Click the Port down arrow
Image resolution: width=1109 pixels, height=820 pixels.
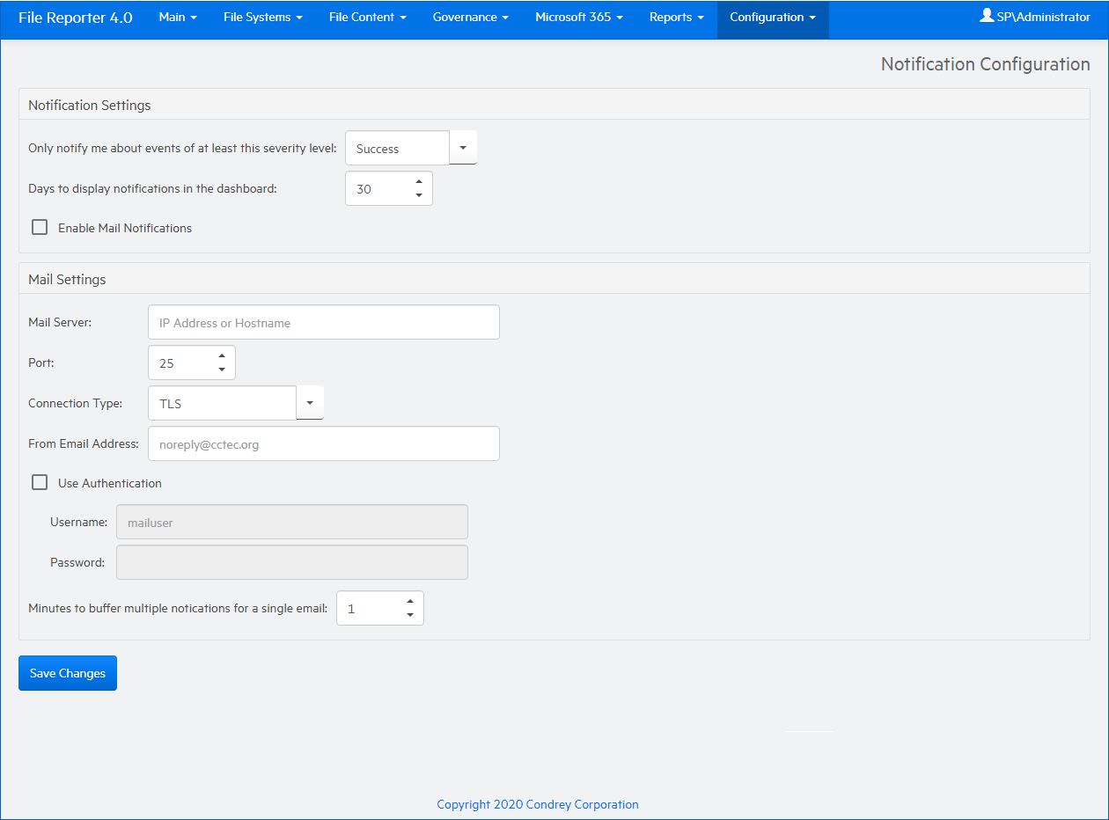click(221, 370)
